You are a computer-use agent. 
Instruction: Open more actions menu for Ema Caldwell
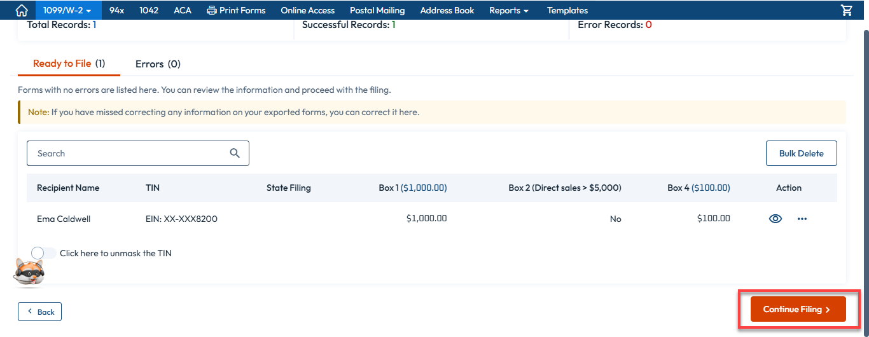(802, 219)
